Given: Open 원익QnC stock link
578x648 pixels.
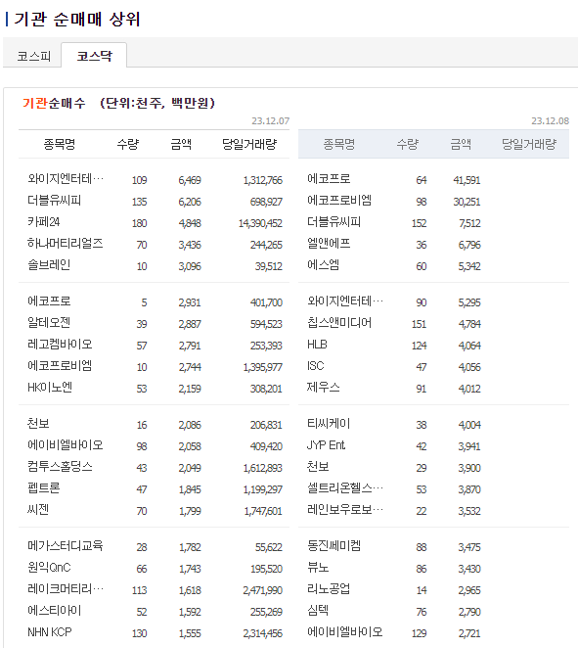Looking at the screenshot, I should 49,568.
